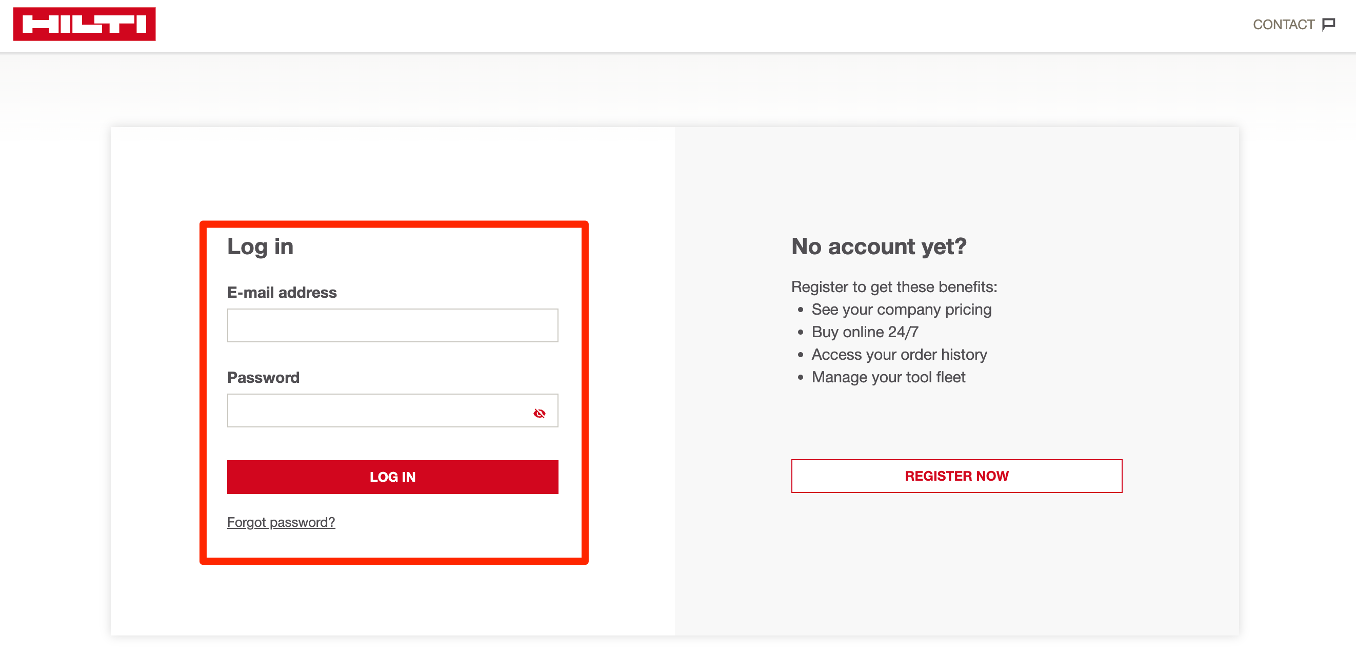Viewport: 1356px width, 657px height.
Task: Select the E-mail address field label
Action: pos(282,292)
